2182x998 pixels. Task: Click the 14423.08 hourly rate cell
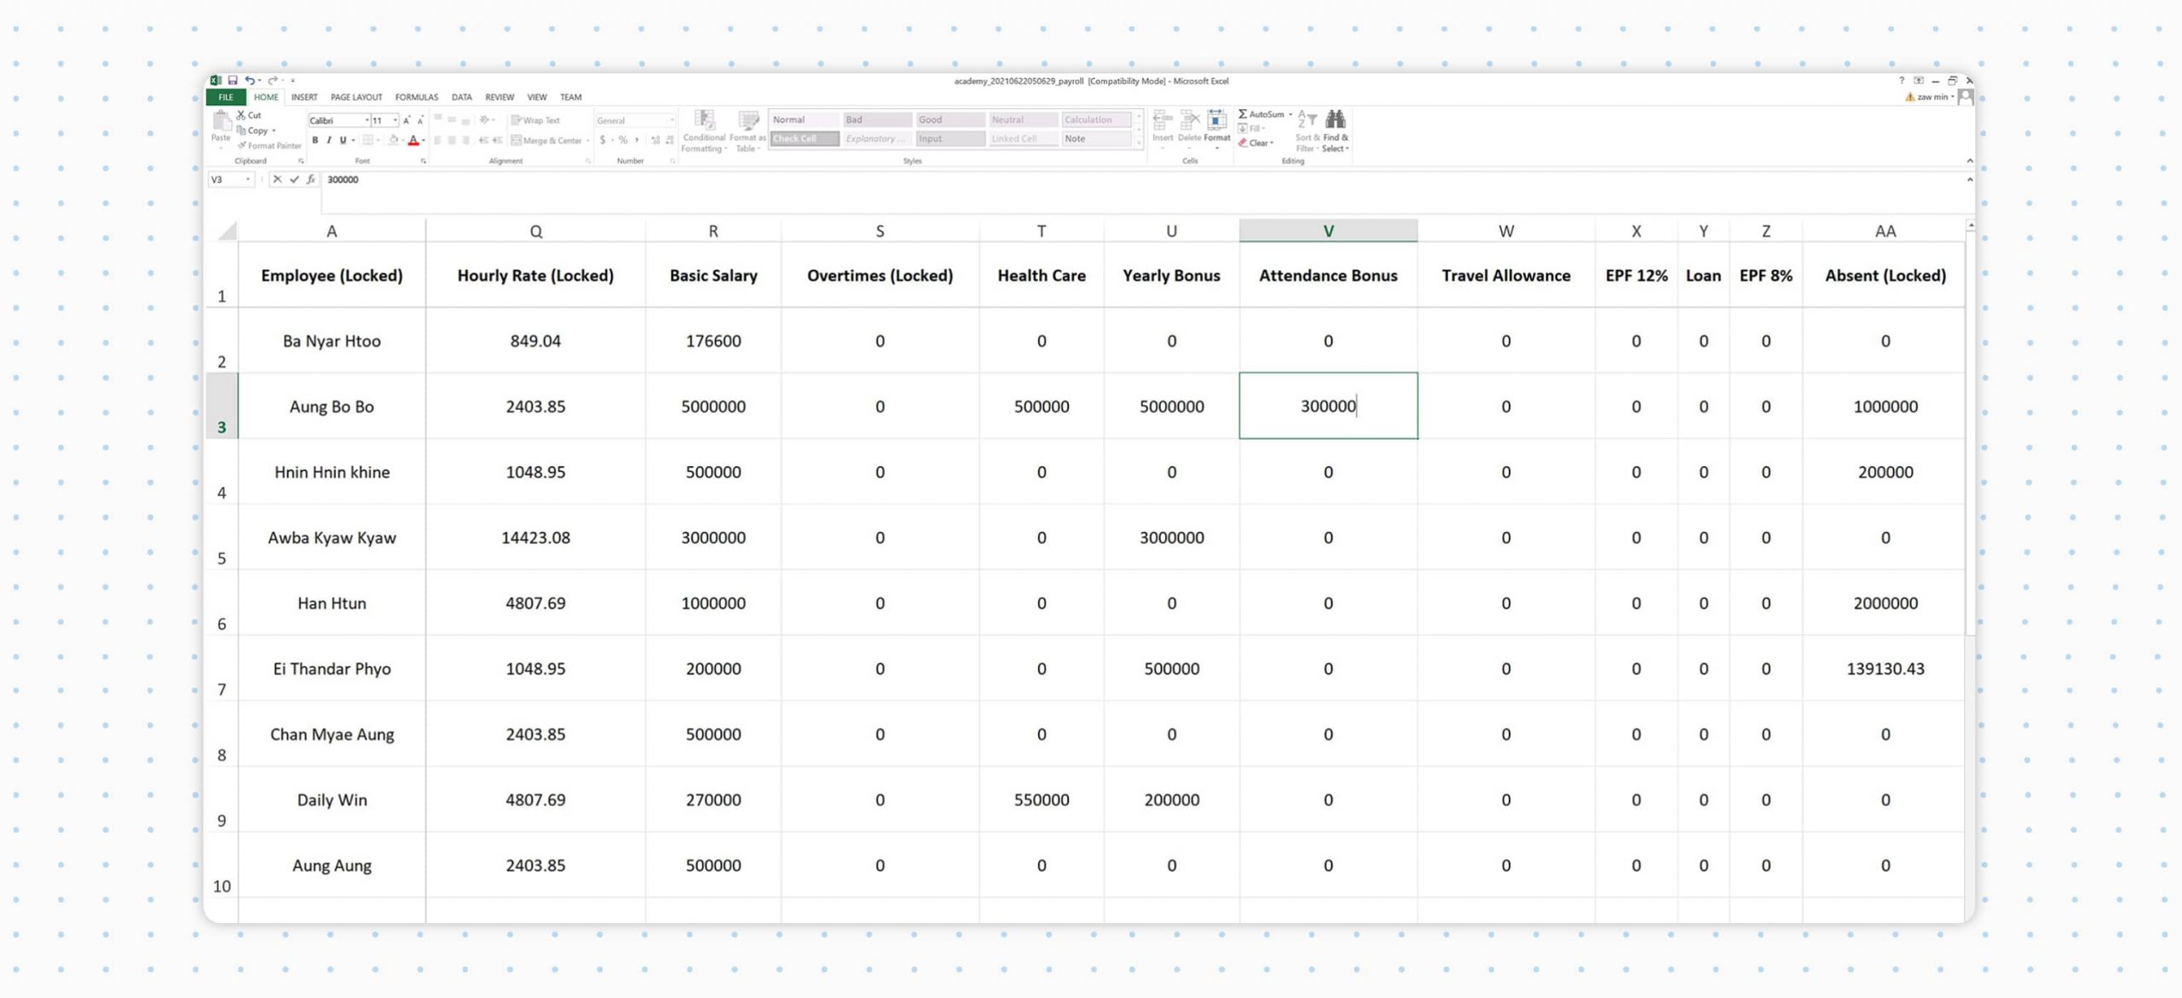click(535, 538)
